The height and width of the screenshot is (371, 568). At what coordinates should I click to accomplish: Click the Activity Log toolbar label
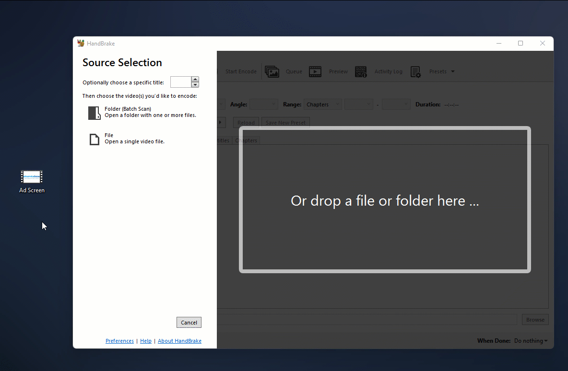click(388, 72)
